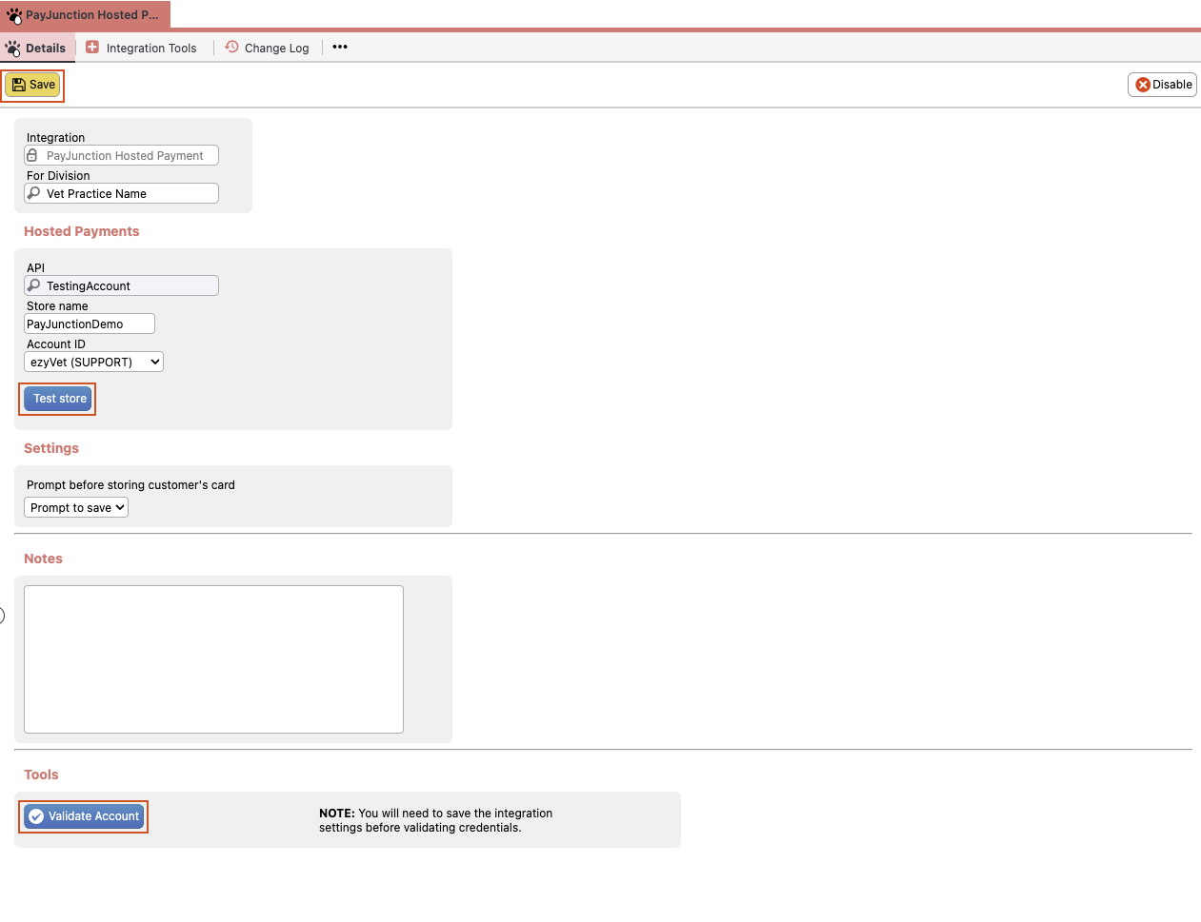Click the NOTE text about saving settings
Image resolution: width=1201 pixels, height=922 pixels.
point(436,820)
